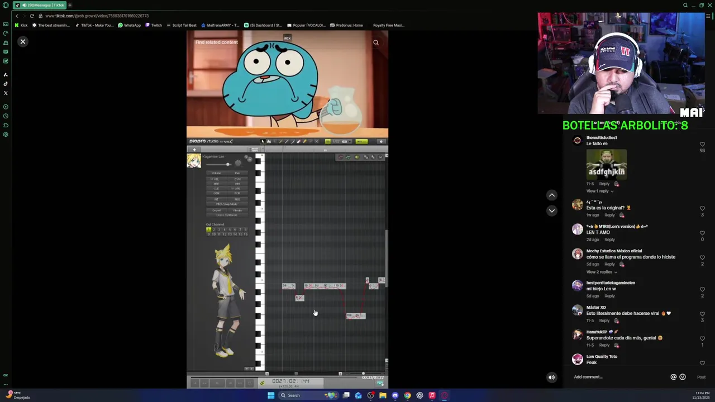This screenshot has height=402, width=715.
Task: Reply to HanaYukiIP's comment
Action: [604, 345]
